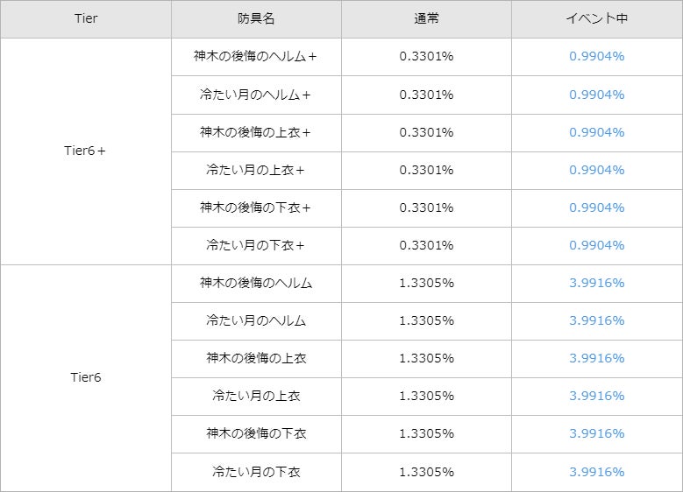Click the Tier column header
683x492 pixels.
pos(86,18)
